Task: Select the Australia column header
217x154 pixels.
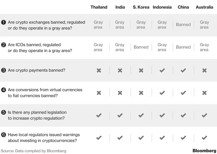Action: 204,7
